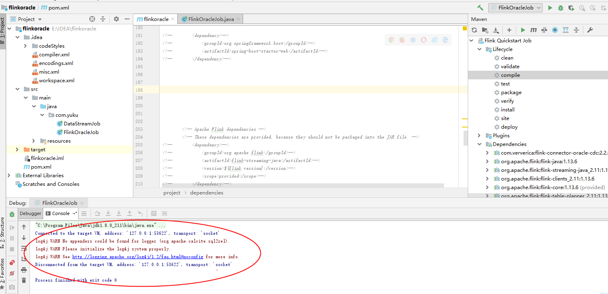This screenshot has height=294, width=608.
Task: Expand External Libraries node
Action: (9, 176)
